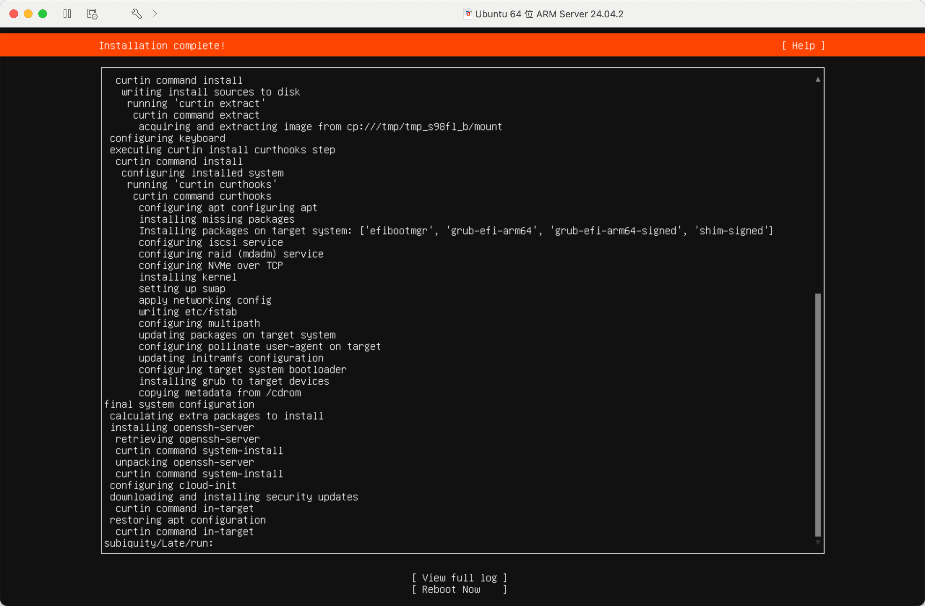This screenshot has width=925, height=606.
Task: Select the View full log button
Action: point(459,578)
